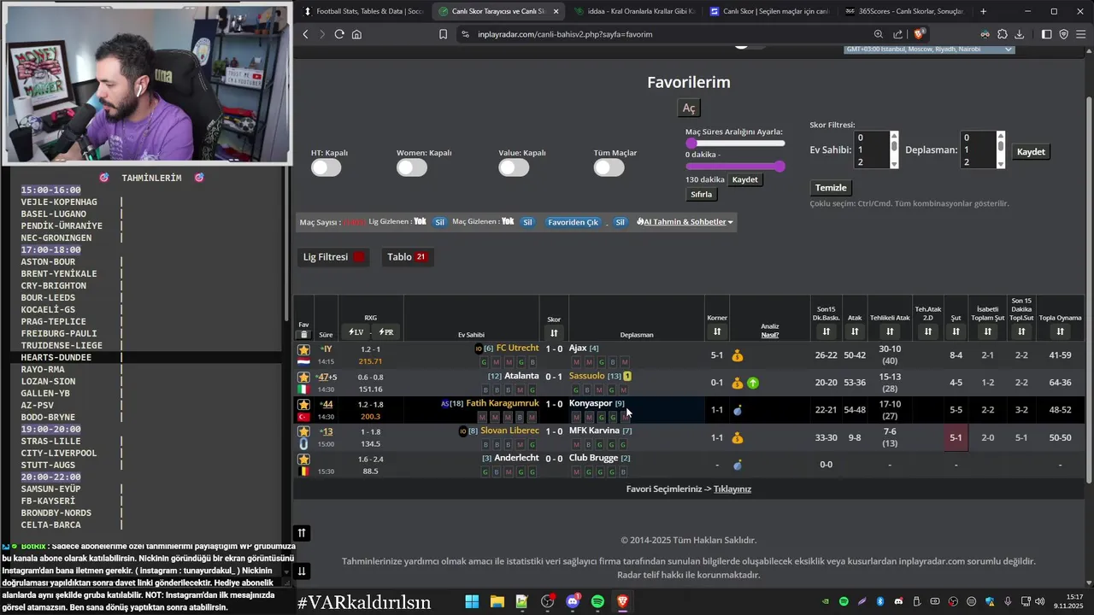Toggle the Women Kapalı switch
1094x615 pixels.
pos(412,167)
